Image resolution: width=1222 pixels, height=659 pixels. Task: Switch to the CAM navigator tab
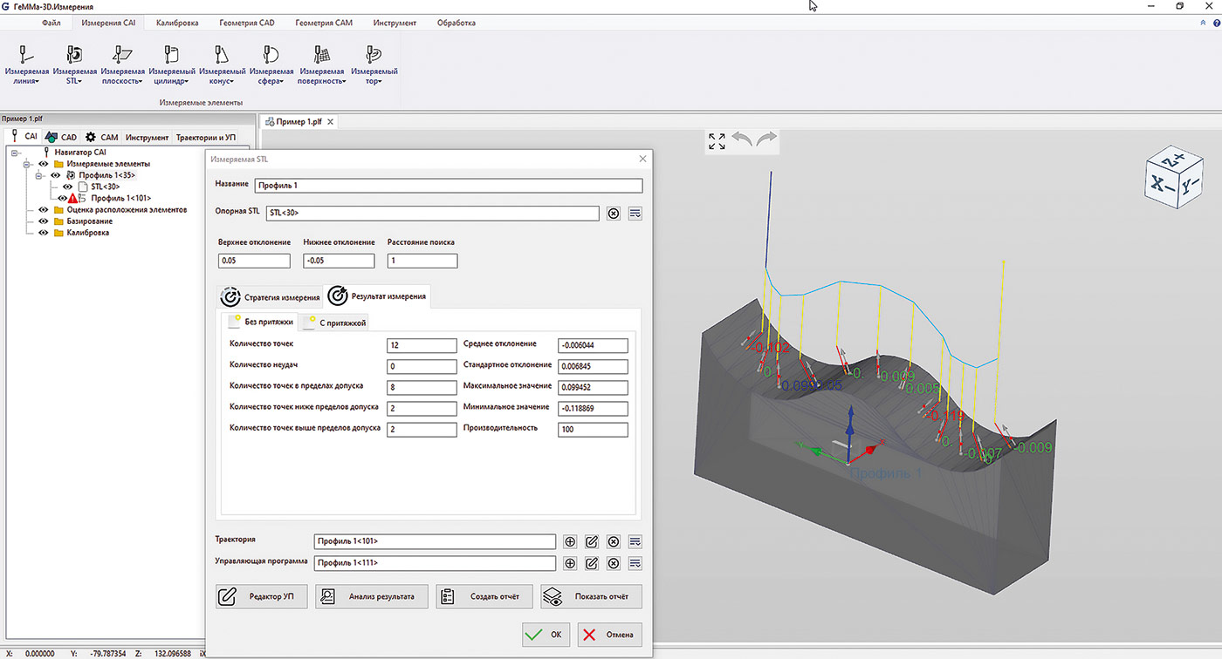point(101,137)
